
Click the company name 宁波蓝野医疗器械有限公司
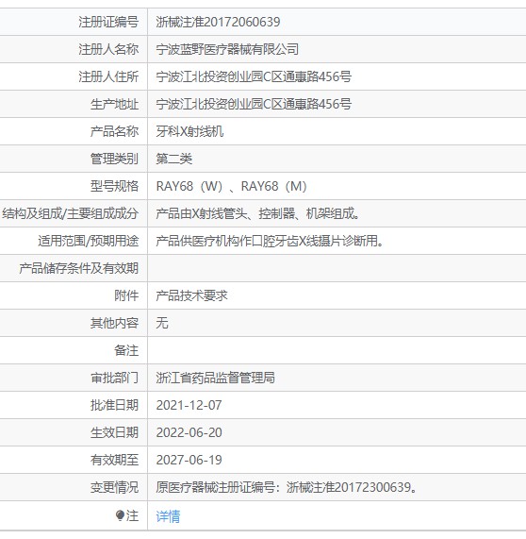pyautogui.click(x=227, y=49)
